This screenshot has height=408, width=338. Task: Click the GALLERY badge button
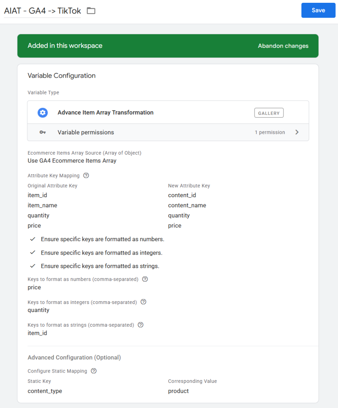pyautogui.click(x=269, y=113)
